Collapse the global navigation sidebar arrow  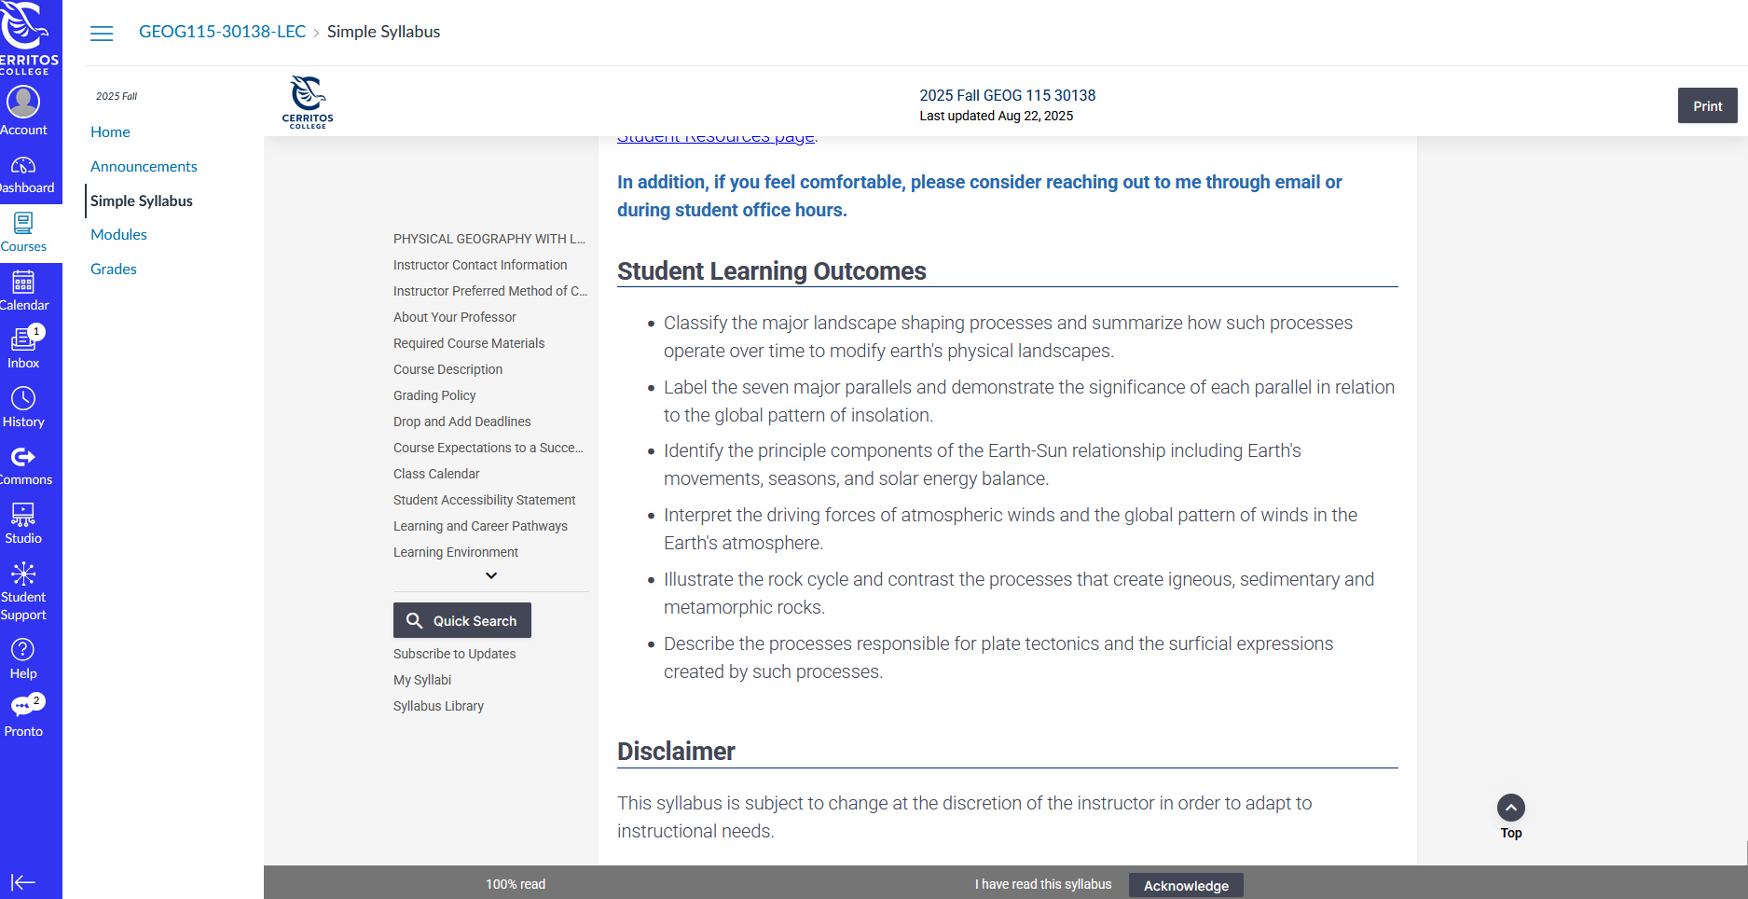23,882
